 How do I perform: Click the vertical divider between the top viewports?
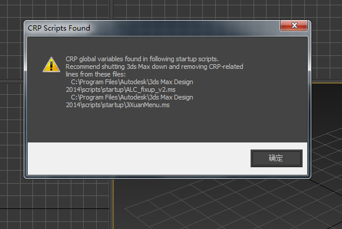tap(111, 10)
